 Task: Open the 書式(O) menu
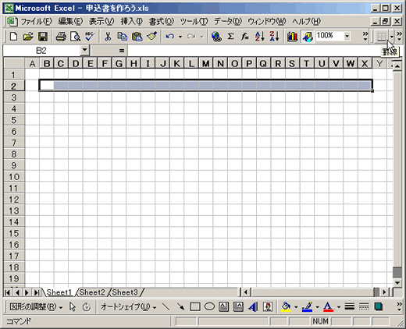(161, 21)
